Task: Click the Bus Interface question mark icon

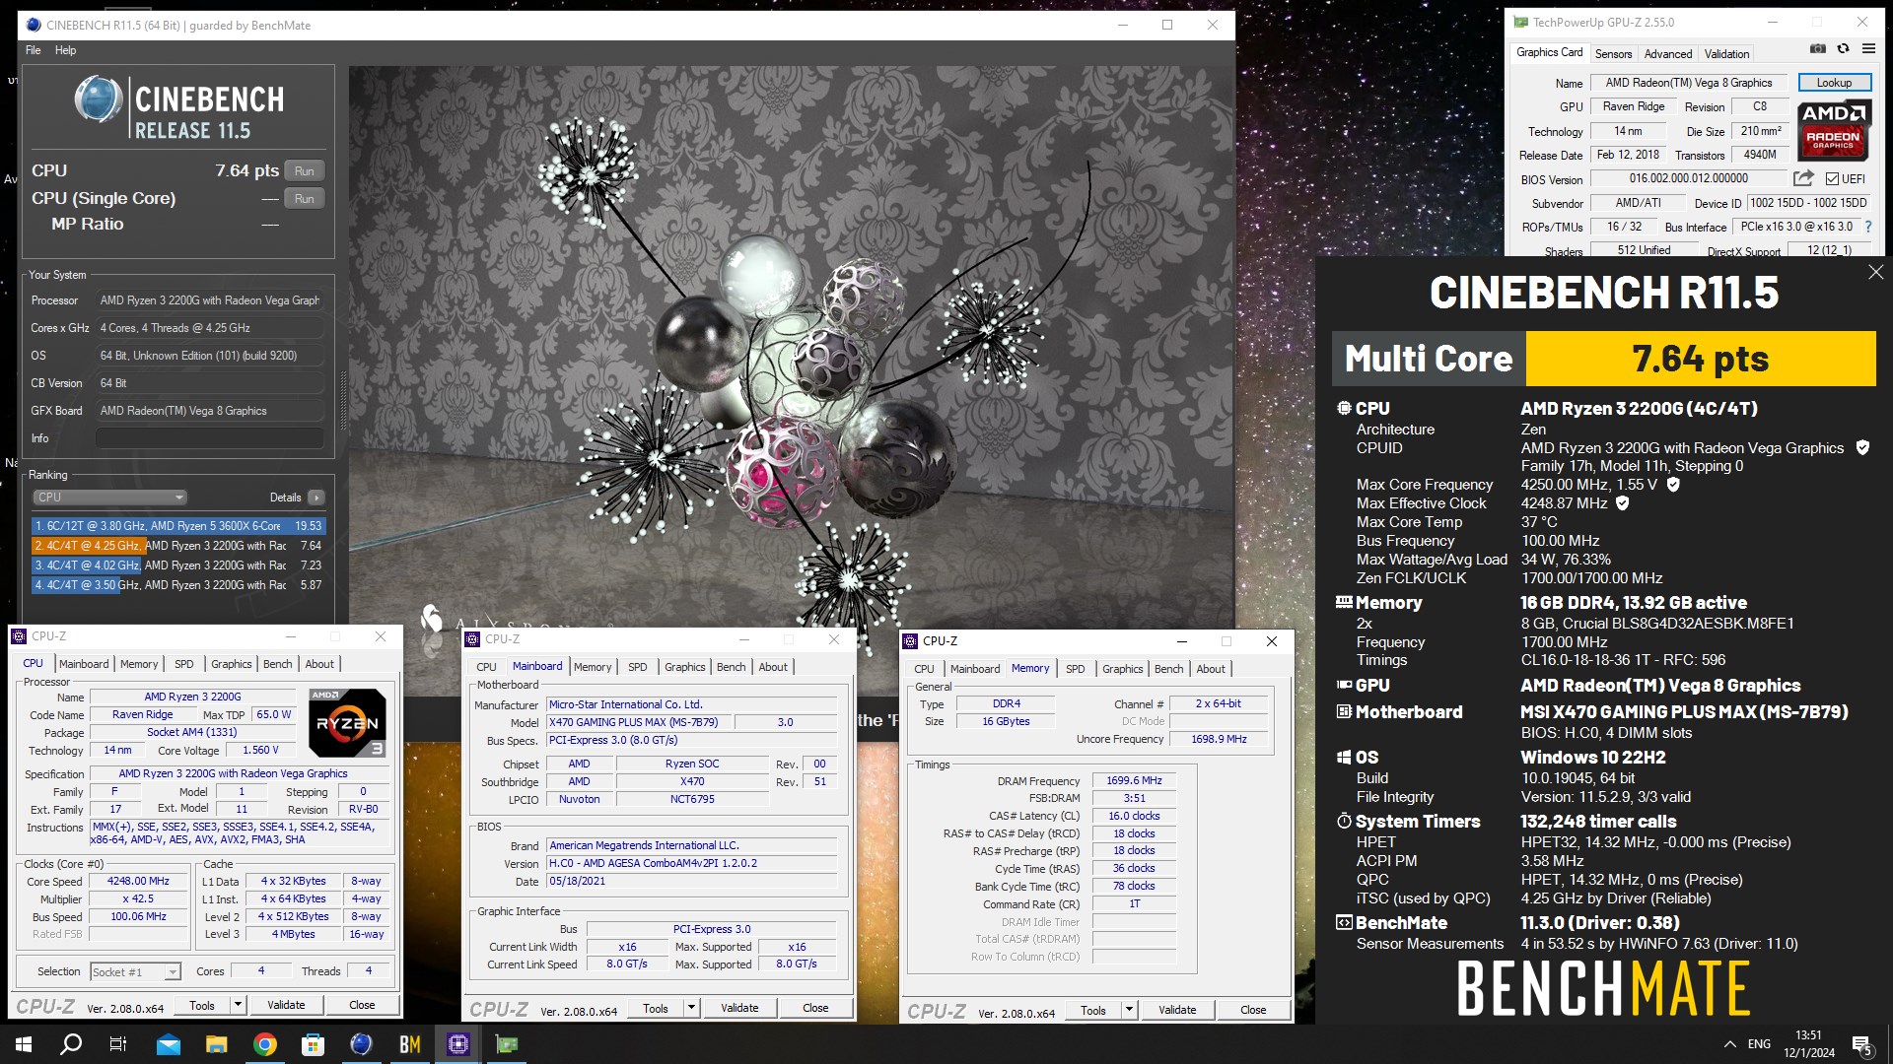Action: (1867, 227)
